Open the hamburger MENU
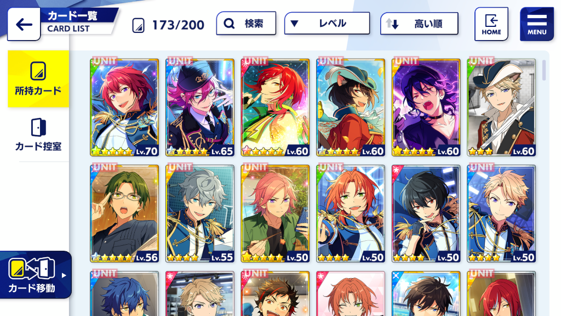 coord(537,24)
